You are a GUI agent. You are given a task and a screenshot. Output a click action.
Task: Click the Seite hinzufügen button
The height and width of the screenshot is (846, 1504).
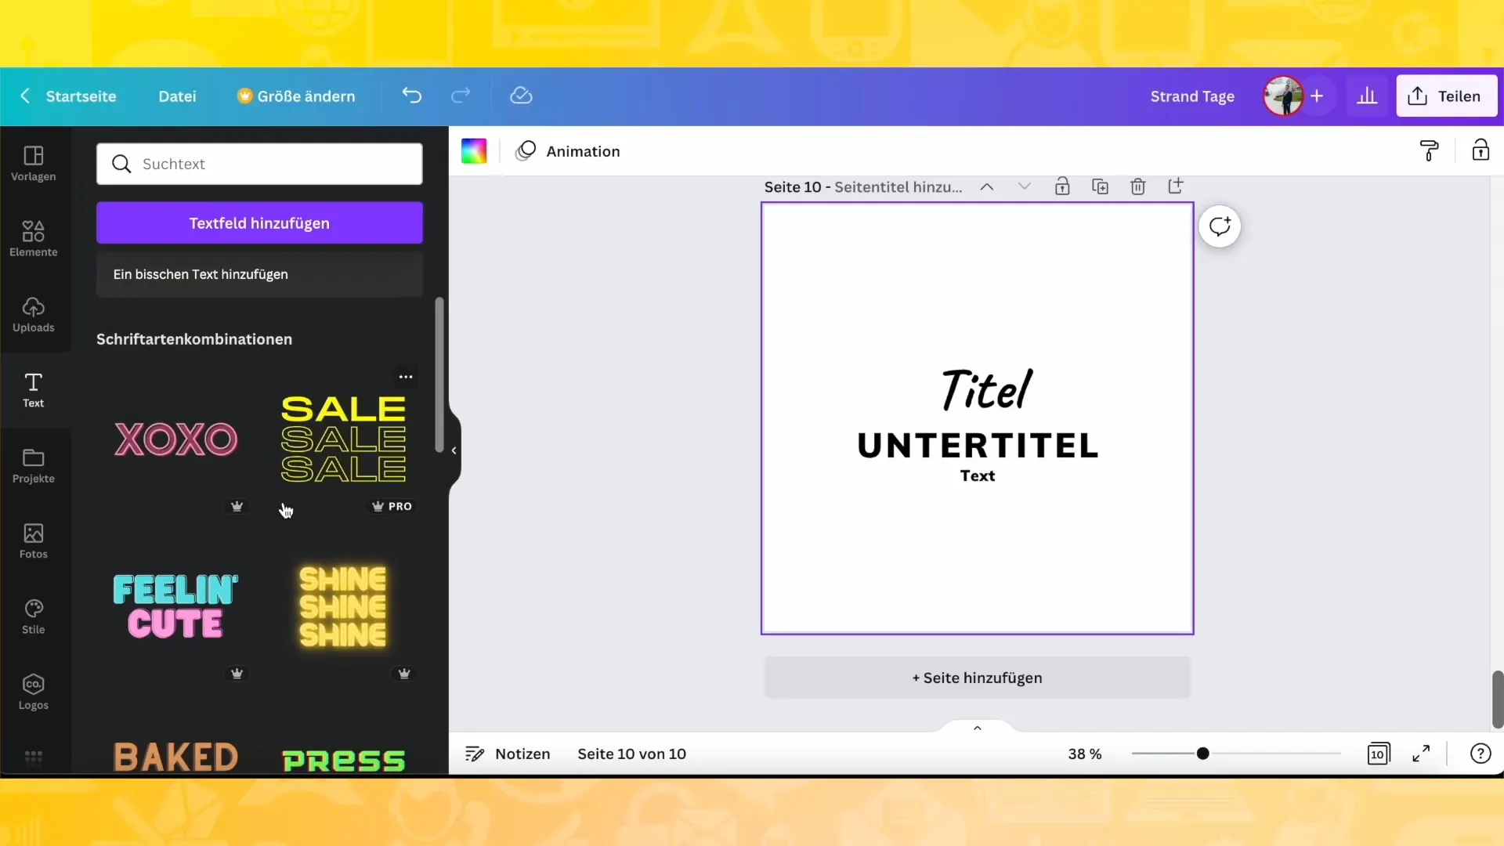coord(977,678)
